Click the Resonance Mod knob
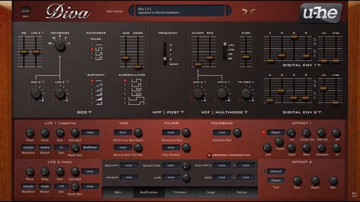This screenshot has width=360, height=202. (x=186, y=132)
